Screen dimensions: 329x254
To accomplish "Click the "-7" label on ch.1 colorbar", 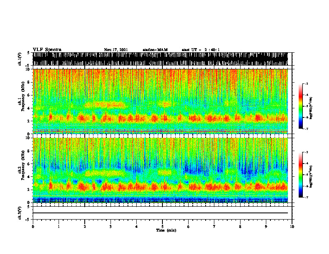I will [306, 129].
